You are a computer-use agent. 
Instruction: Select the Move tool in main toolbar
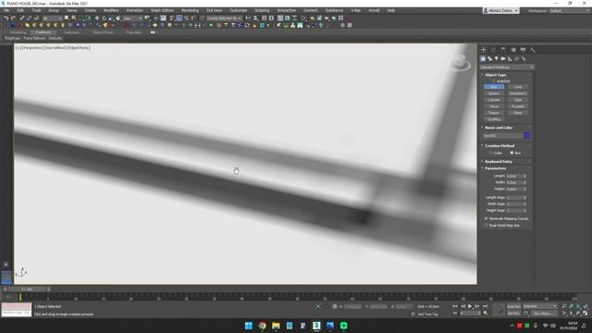tap(96, 18)
